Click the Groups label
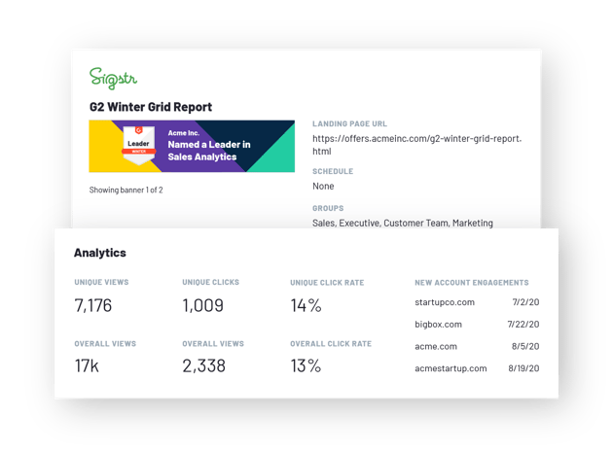The height and width of the screenshot is (450, 613). coord(328,208)
